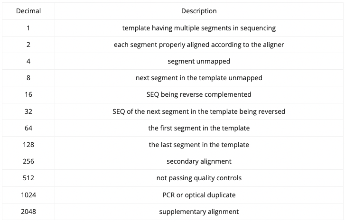Click the "supplementary alignment" description cell
345x222 pixels.
(x=199, y=212)
